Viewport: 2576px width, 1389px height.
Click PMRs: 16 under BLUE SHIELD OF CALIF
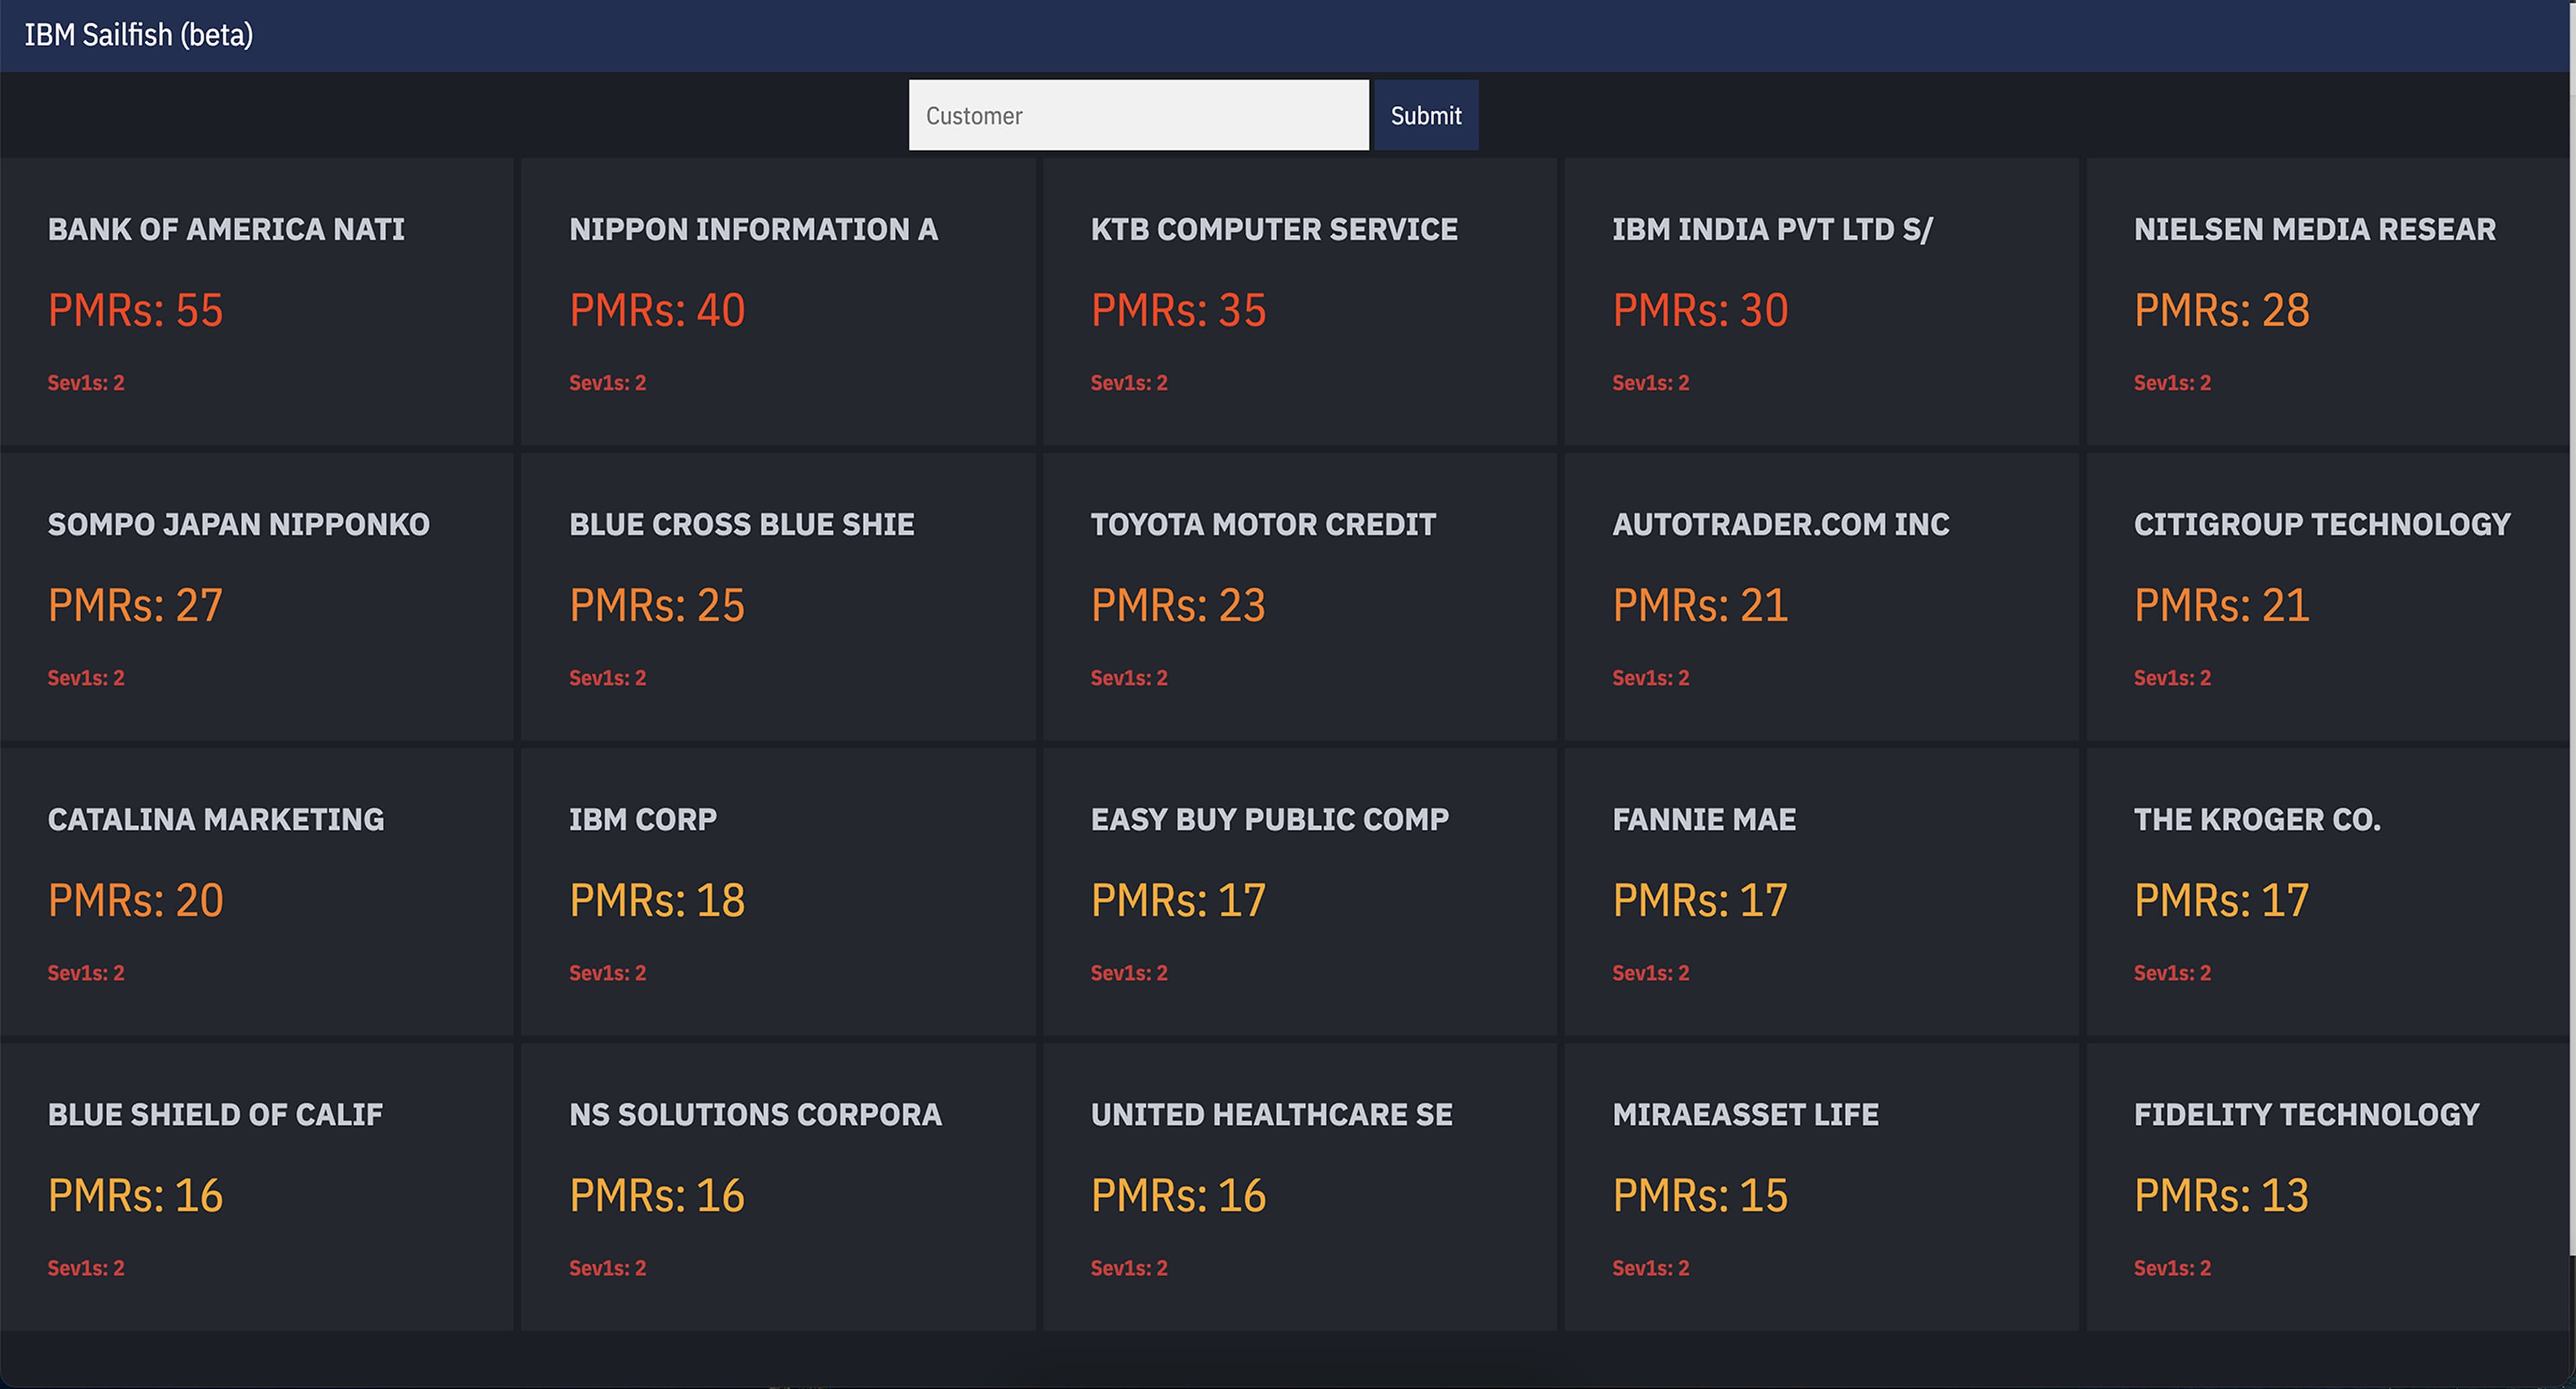135,1195
